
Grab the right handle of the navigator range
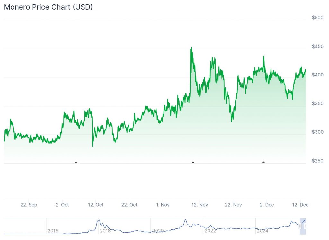[306, 226]
